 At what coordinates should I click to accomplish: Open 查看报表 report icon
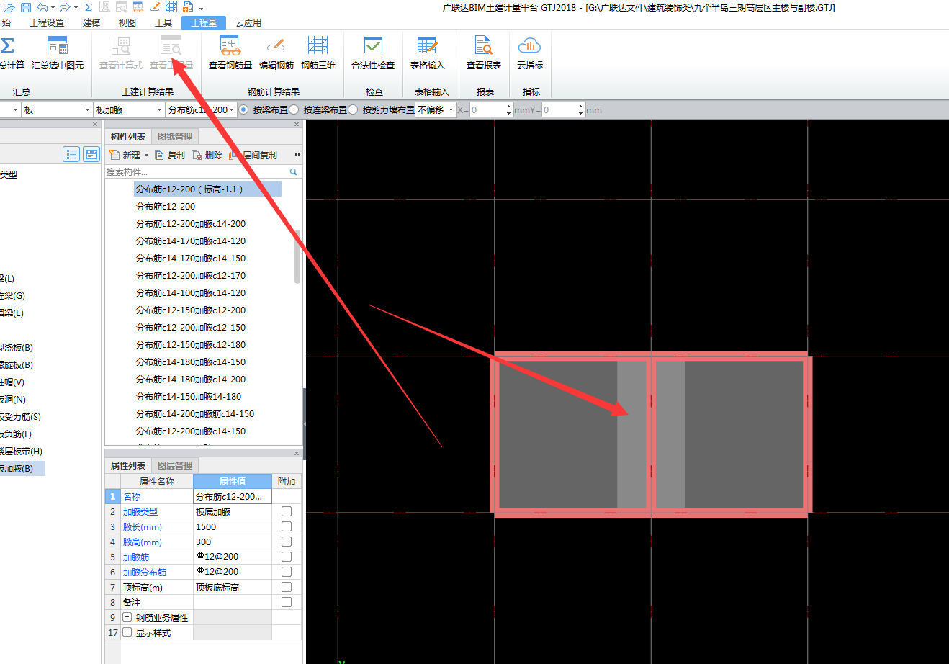coord(484,46)
